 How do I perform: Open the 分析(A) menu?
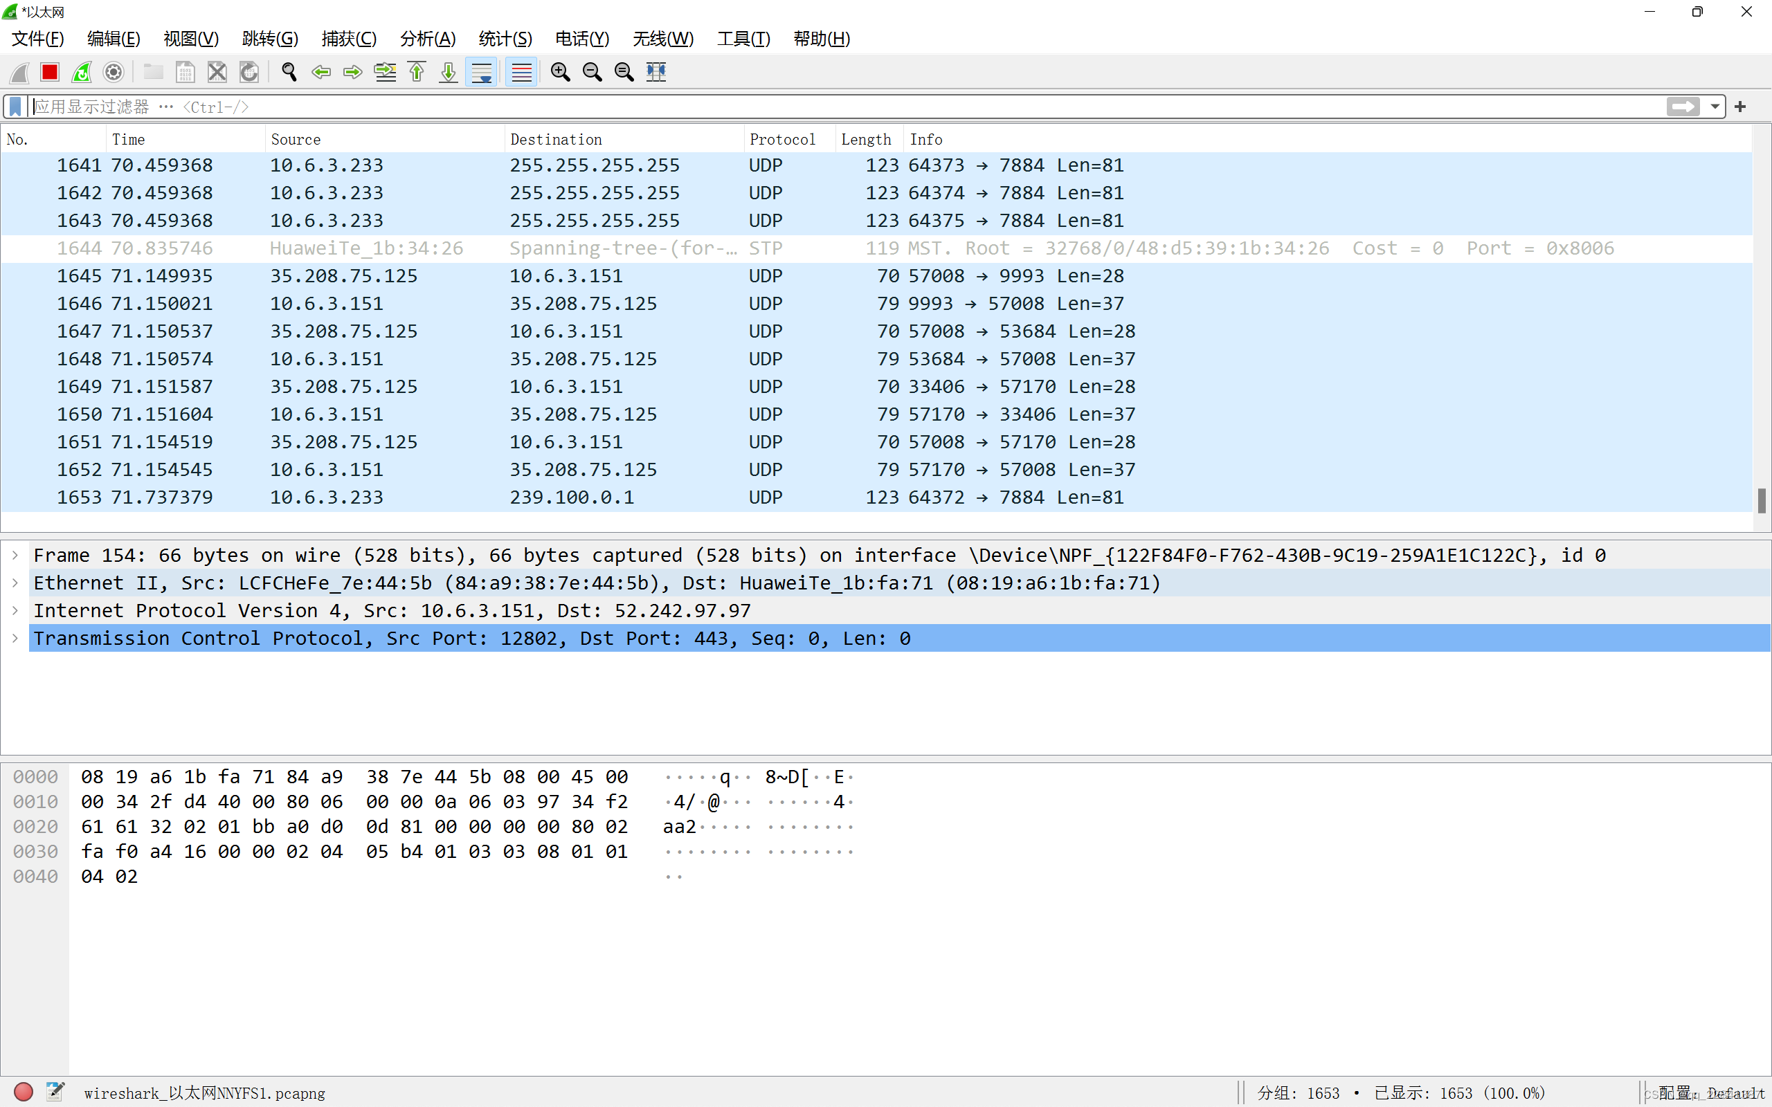coord(428,39)
